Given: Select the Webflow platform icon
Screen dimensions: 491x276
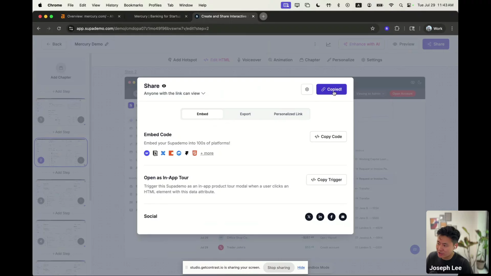Looking at the screenshot, I should (x=147, y=153).
